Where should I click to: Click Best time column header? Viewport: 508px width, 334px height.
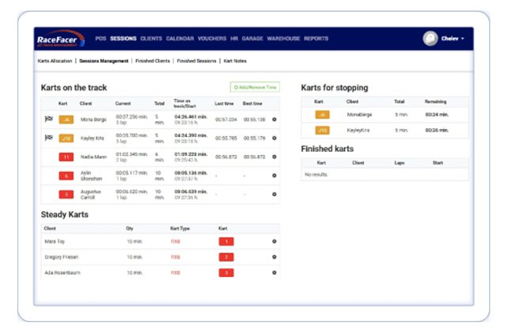point(252,104)
